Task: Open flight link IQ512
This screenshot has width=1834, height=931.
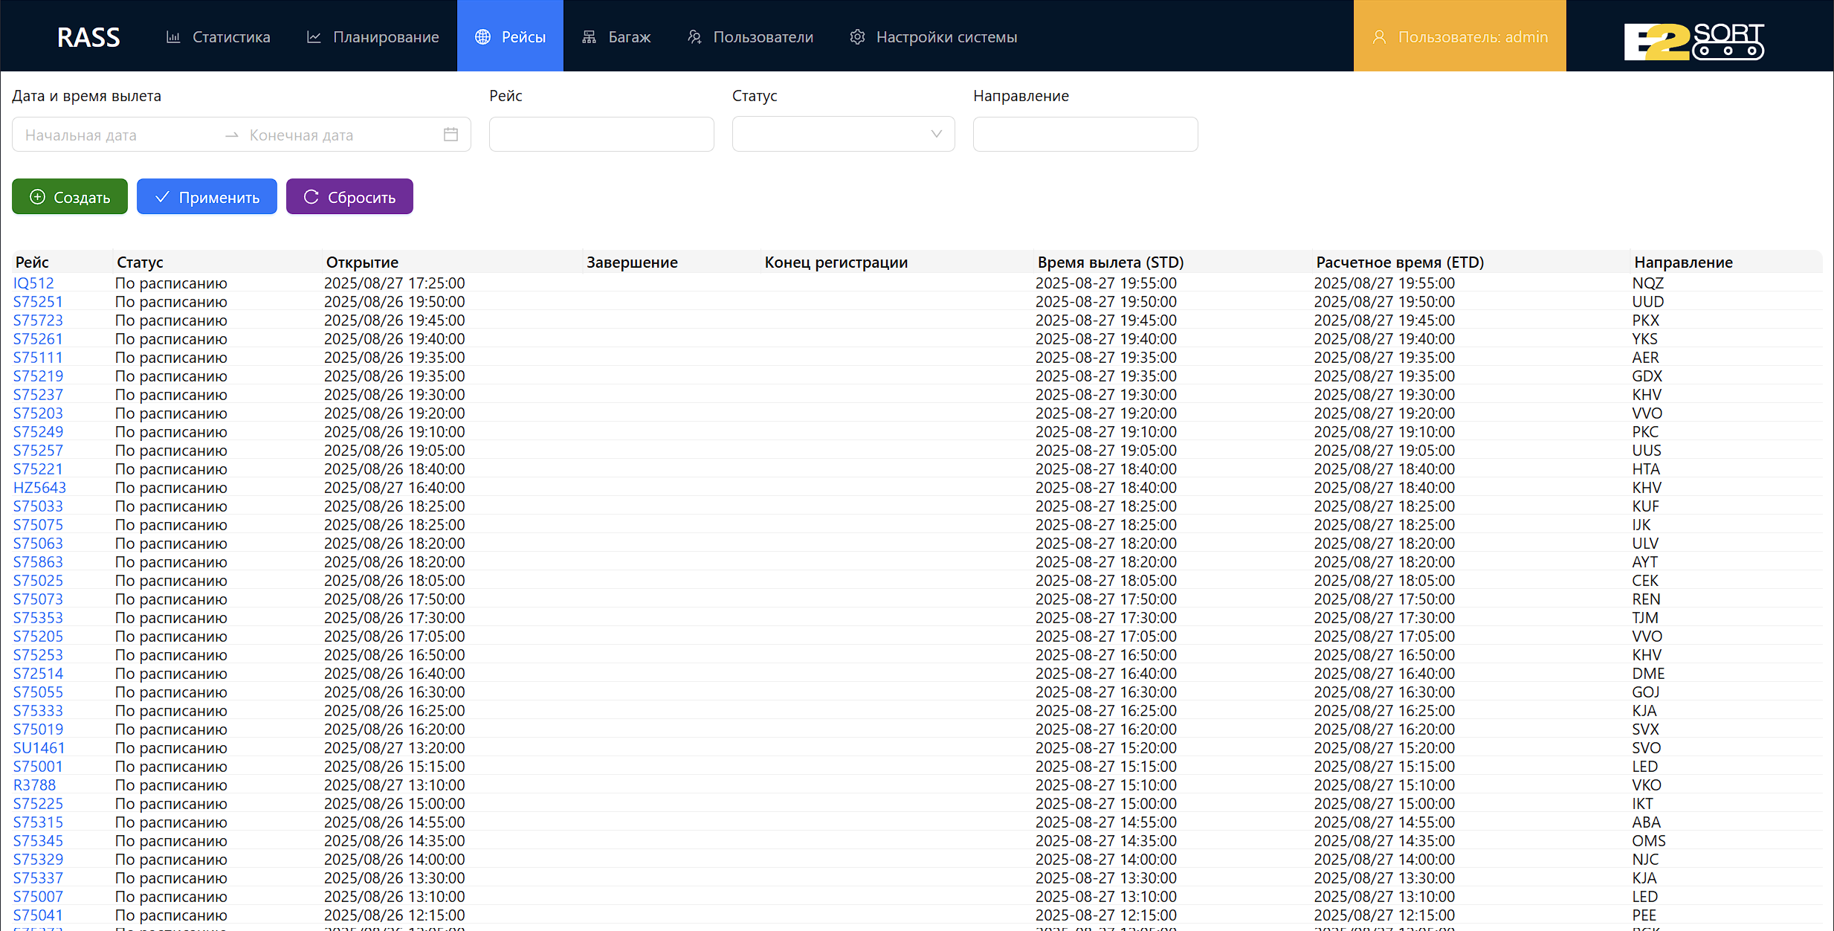Action: pos(33,283)
